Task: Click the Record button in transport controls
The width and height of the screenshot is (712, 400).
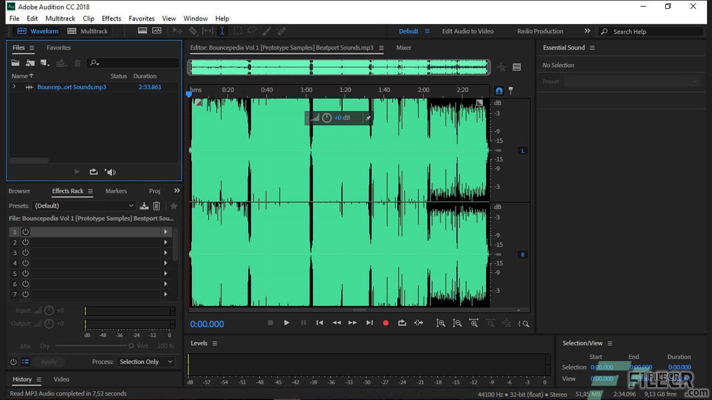Action: click(385, 323)
